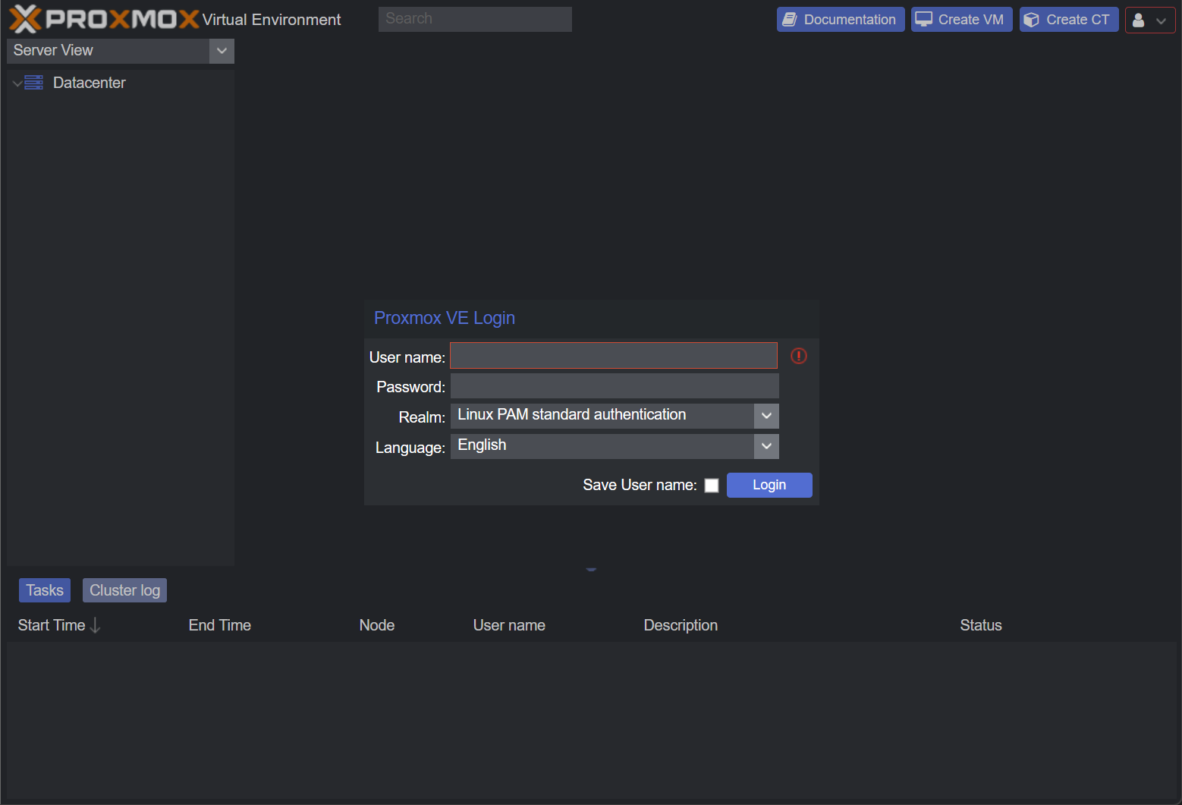Click the Description column header

pyautogui.click(x=681, y=625)
